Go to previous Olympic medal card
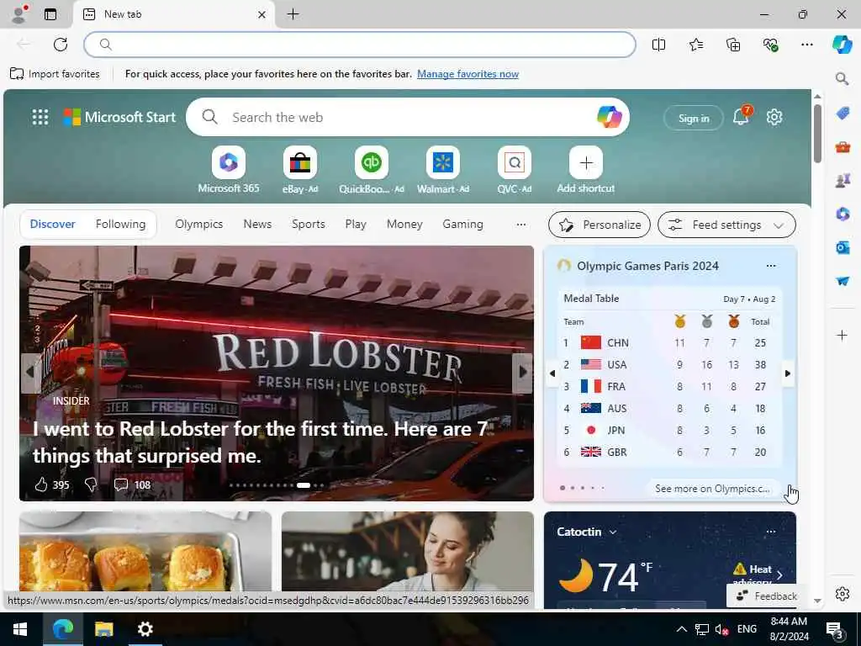Image resolution: width=861 pixels, height=646 pixels. tap(552, 373)
